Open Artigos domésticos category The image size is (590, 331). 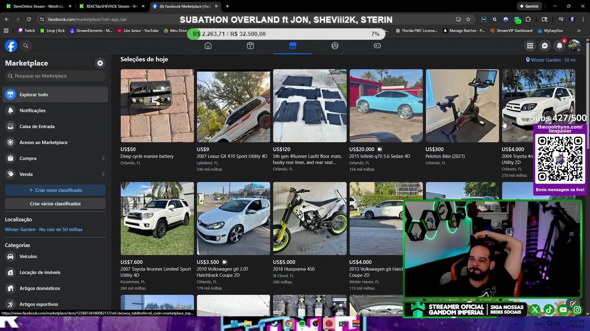coord(55,288)
